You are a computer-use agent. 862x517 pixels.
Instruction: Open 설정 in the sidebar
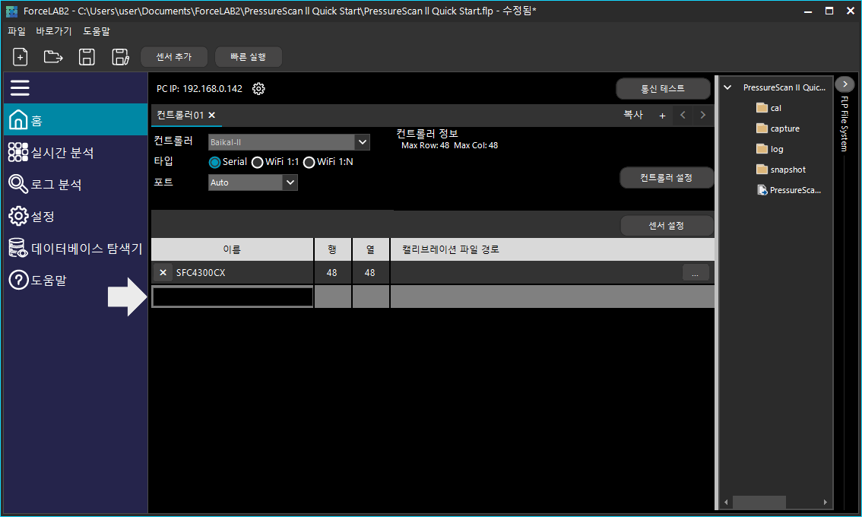coord(76,216)
